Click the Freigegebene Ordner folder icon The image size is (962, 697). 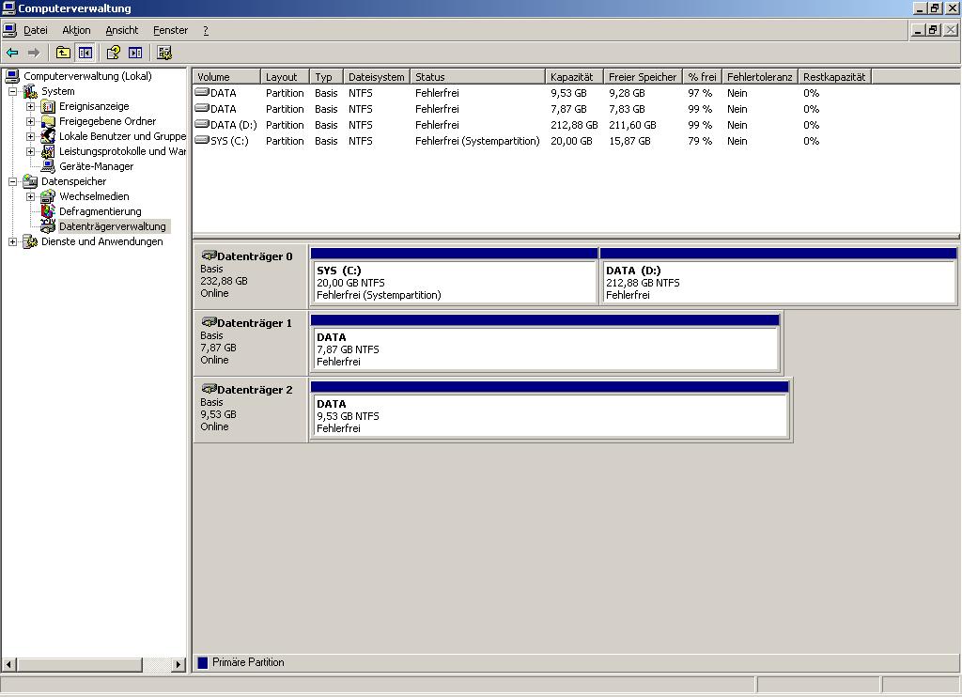(x=48, y=121)
